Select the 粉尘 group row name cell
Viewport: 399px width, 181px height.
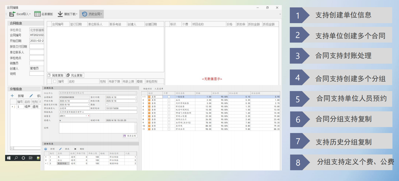pyautogui.click(x=63, y=160)
